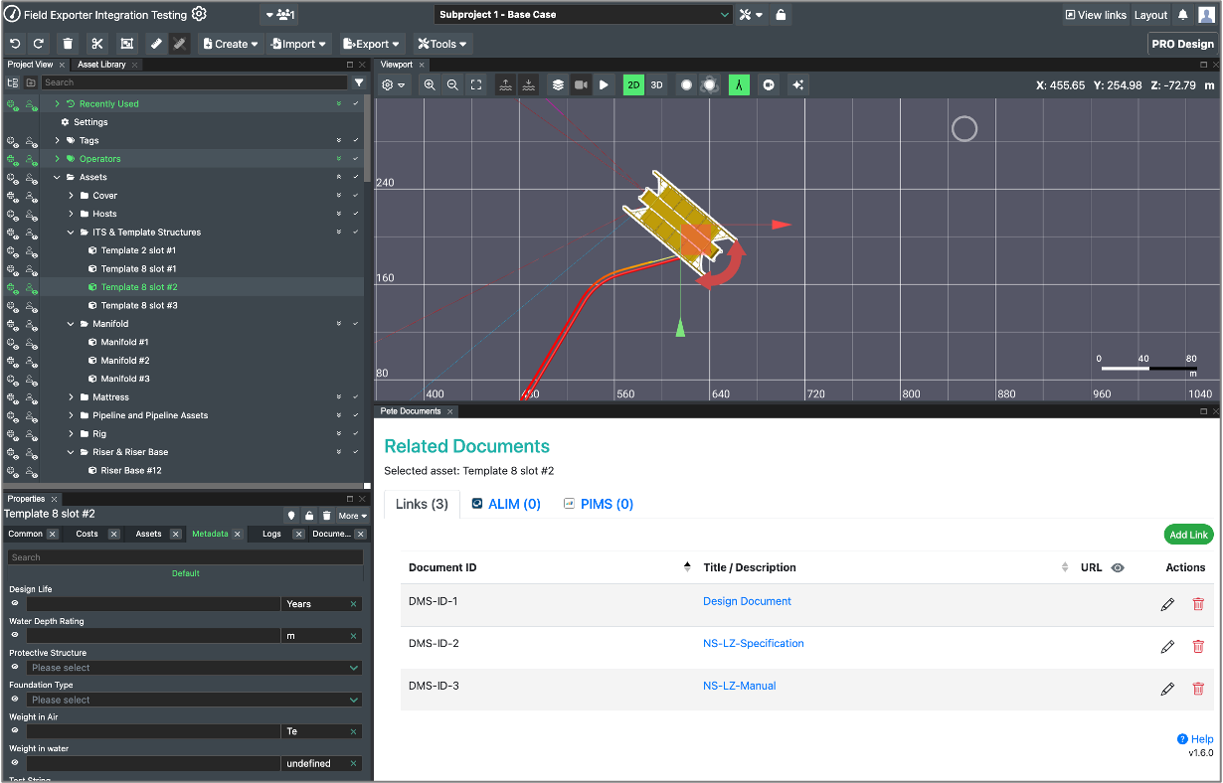Open the NS-LZ-Manual link
The width and height of the screenshot is (1223, 783).
pos(740,686)
